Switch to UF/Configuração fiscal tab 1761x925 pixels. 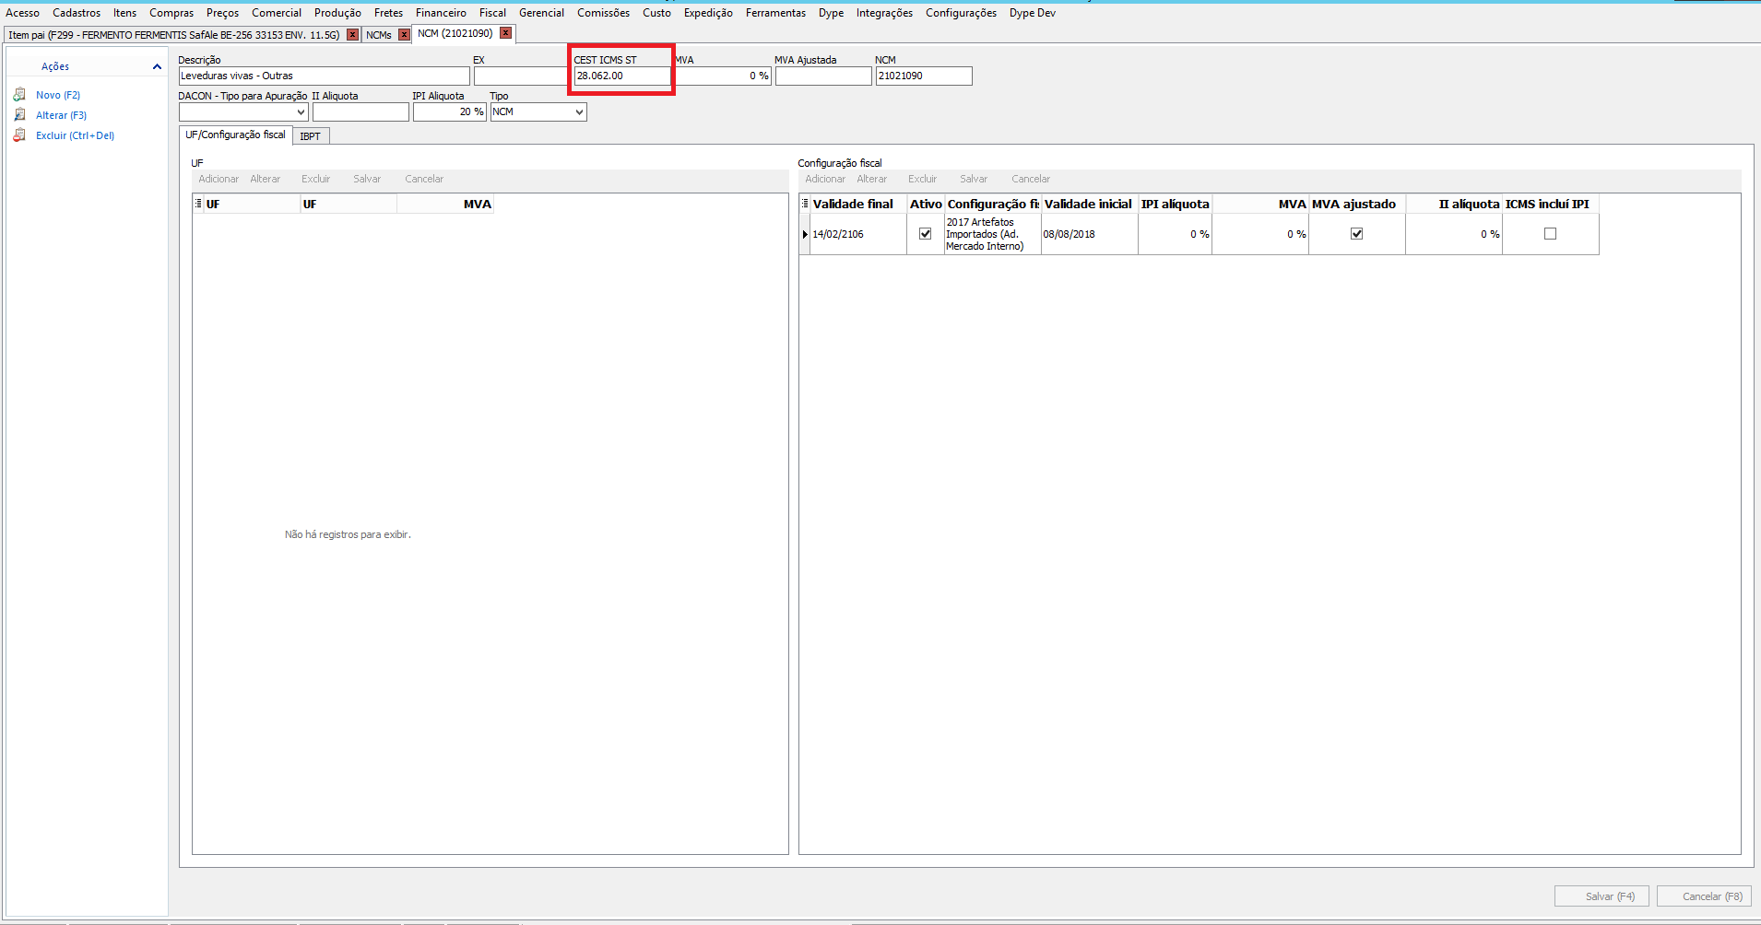(x=235, y=135)
